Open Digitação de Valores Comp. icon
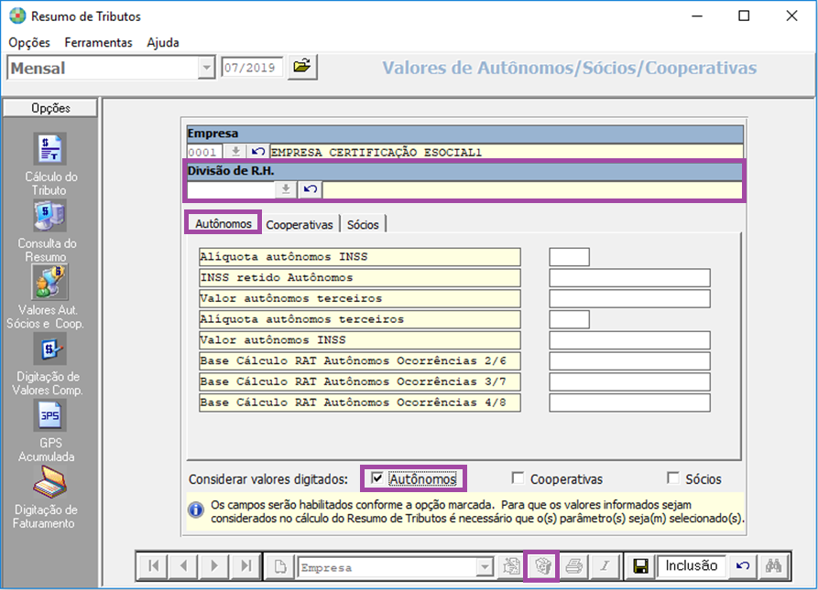Screen dimensions: 818x590 (49, 349)
